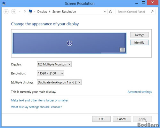Open the recent locations dropdown arrow
This screenshot has width=160, height=128.
(x=20, y=12)
